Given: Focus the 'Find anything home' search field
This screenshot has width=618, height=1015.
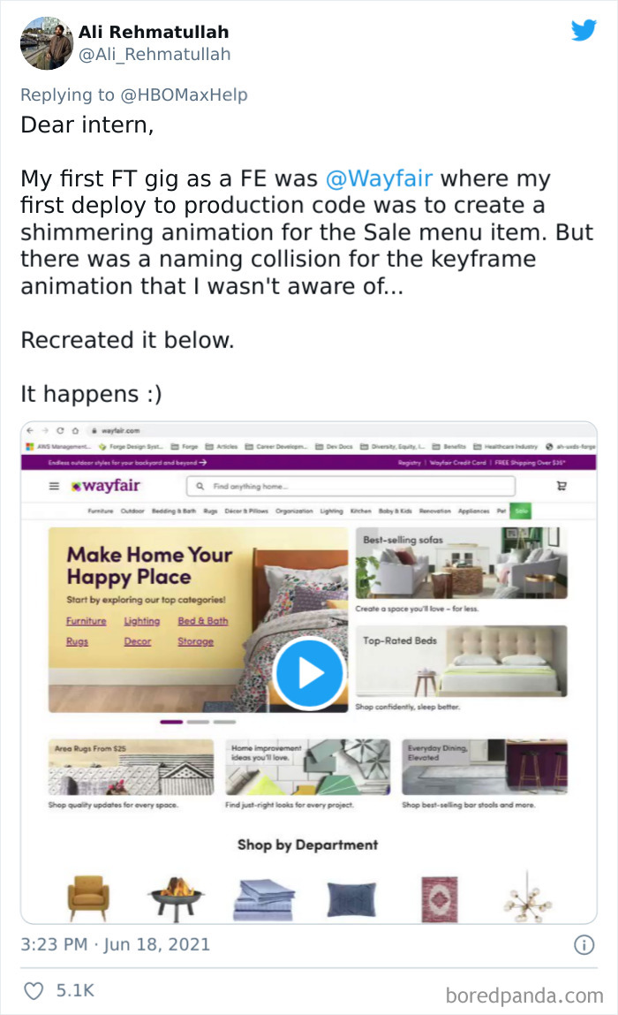Looking at the screenshot, I should (x=350, y=486).
